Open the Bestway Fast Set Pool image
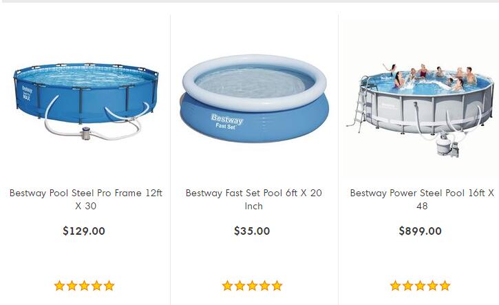 253,100
